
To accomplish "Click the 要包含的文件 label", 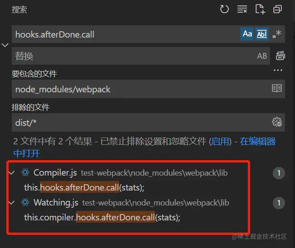I will point(34,74).
